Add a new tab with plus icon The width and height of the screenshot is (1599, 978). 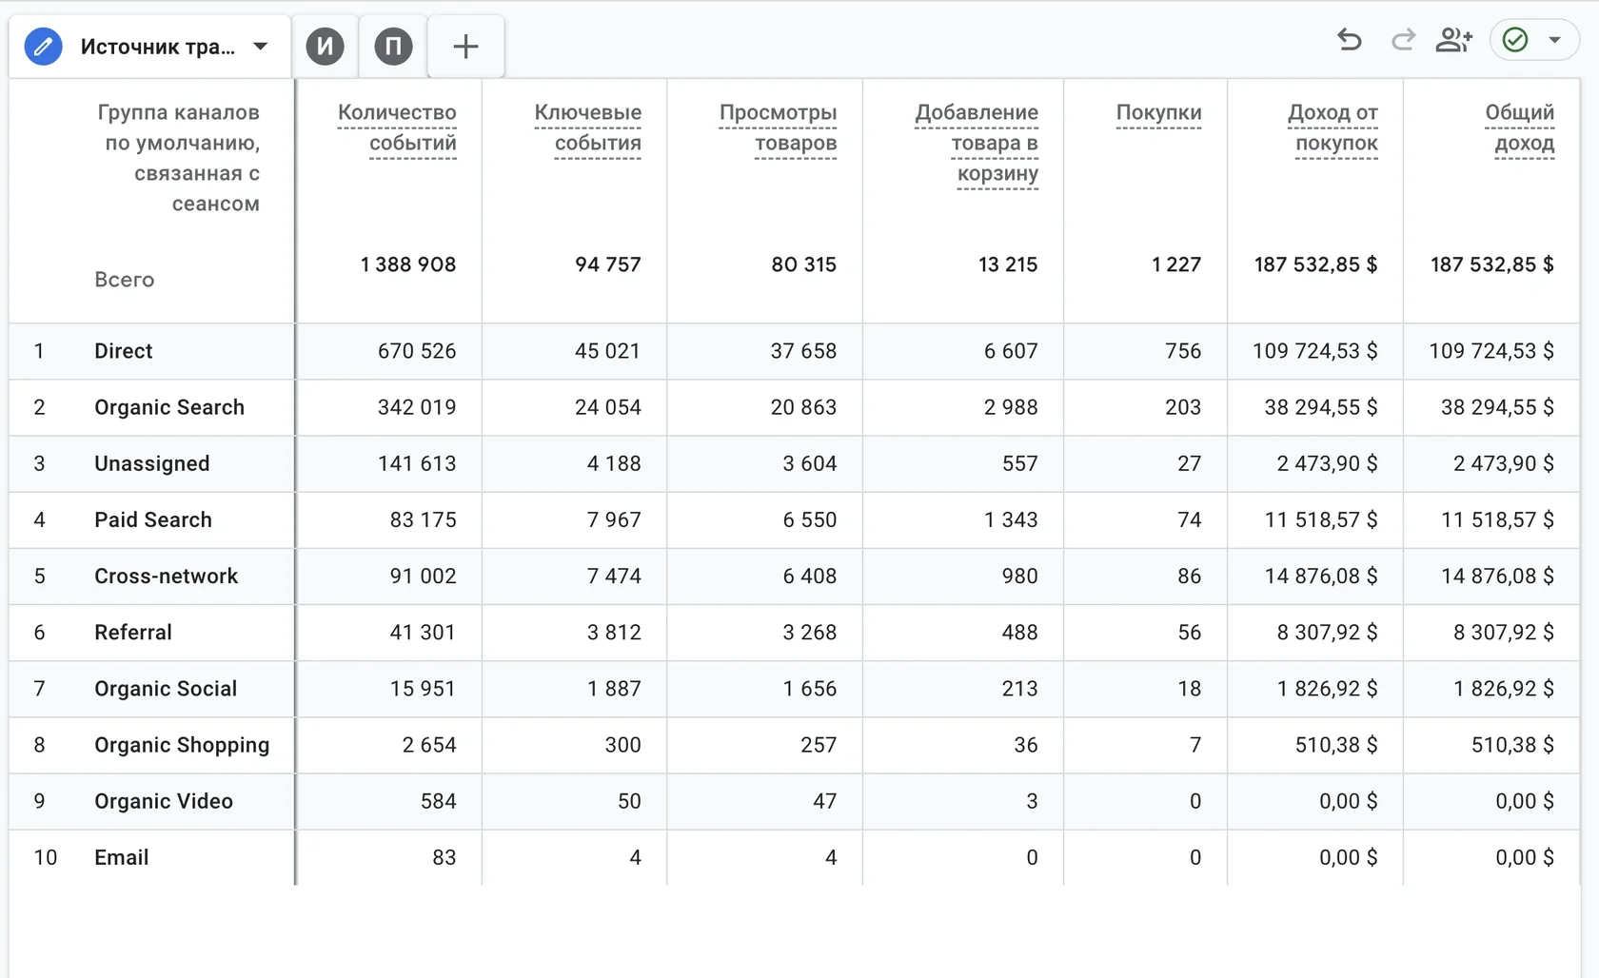click(x=465, y=46)
